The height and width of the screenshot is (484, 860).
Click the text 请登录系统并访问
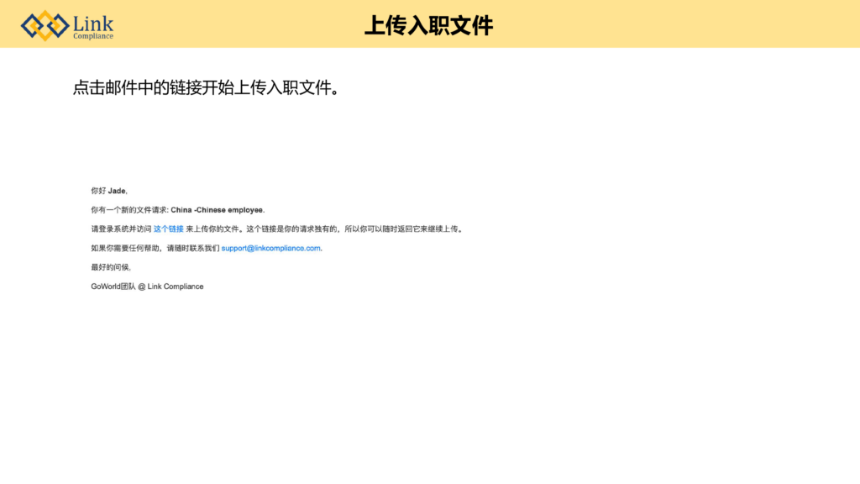pyautogui.click(x=121, y=229)
